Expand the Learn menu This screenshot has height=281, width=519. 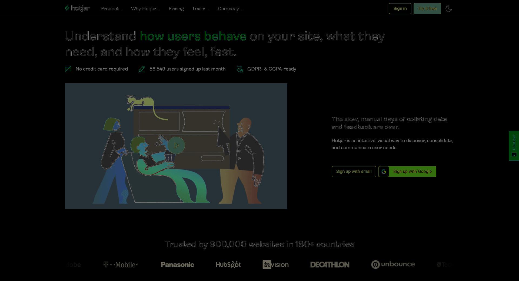click(201, 9)
